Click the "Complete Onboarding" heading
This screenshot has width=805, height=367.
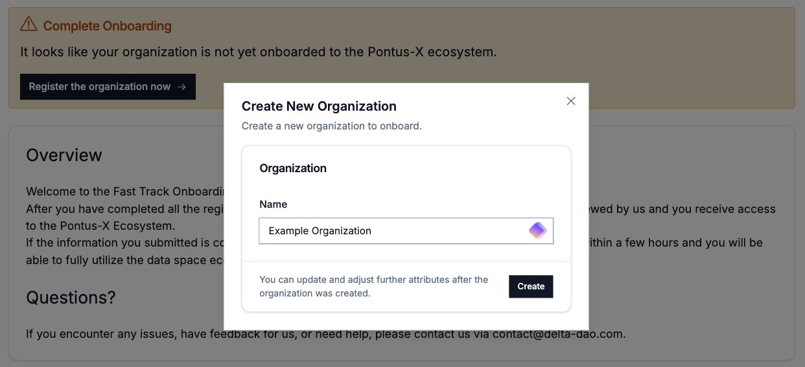point(108,27)
